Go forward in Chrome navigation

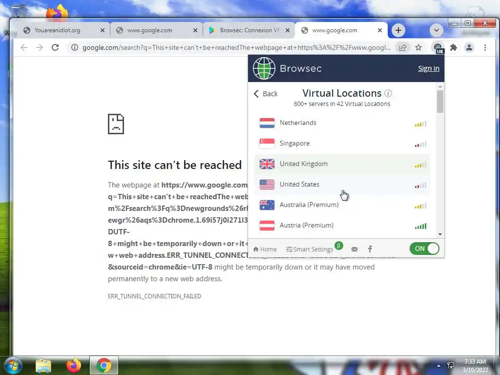(39, 47)
